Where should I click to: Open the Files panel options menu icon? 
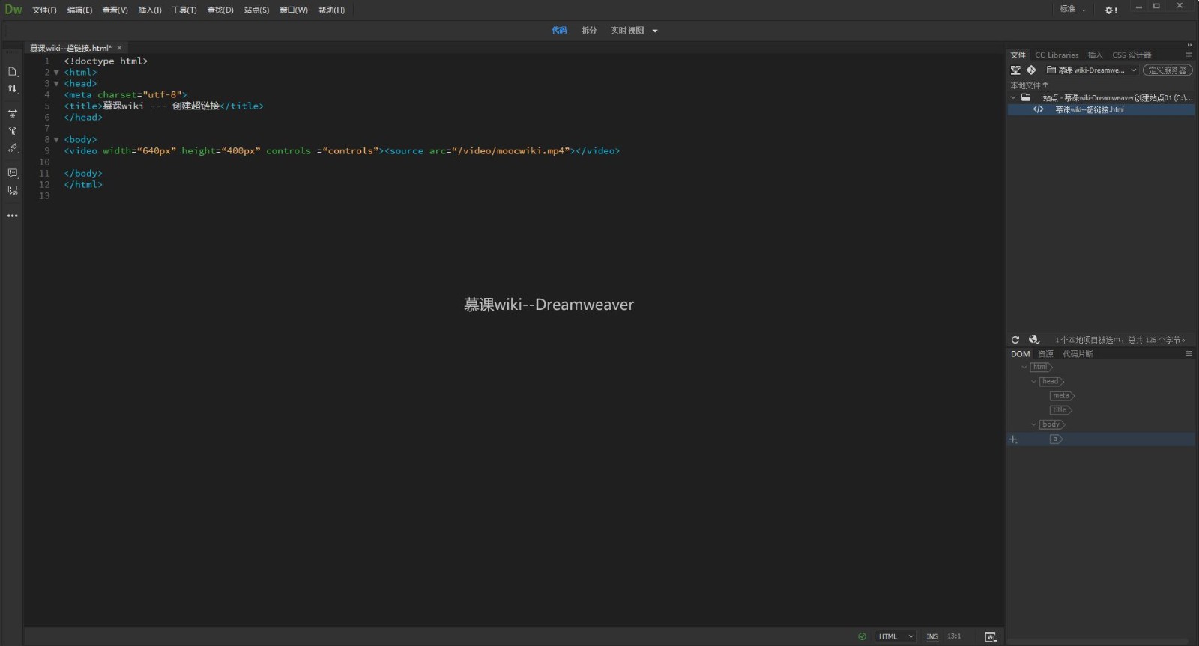tap(1189, 55)
